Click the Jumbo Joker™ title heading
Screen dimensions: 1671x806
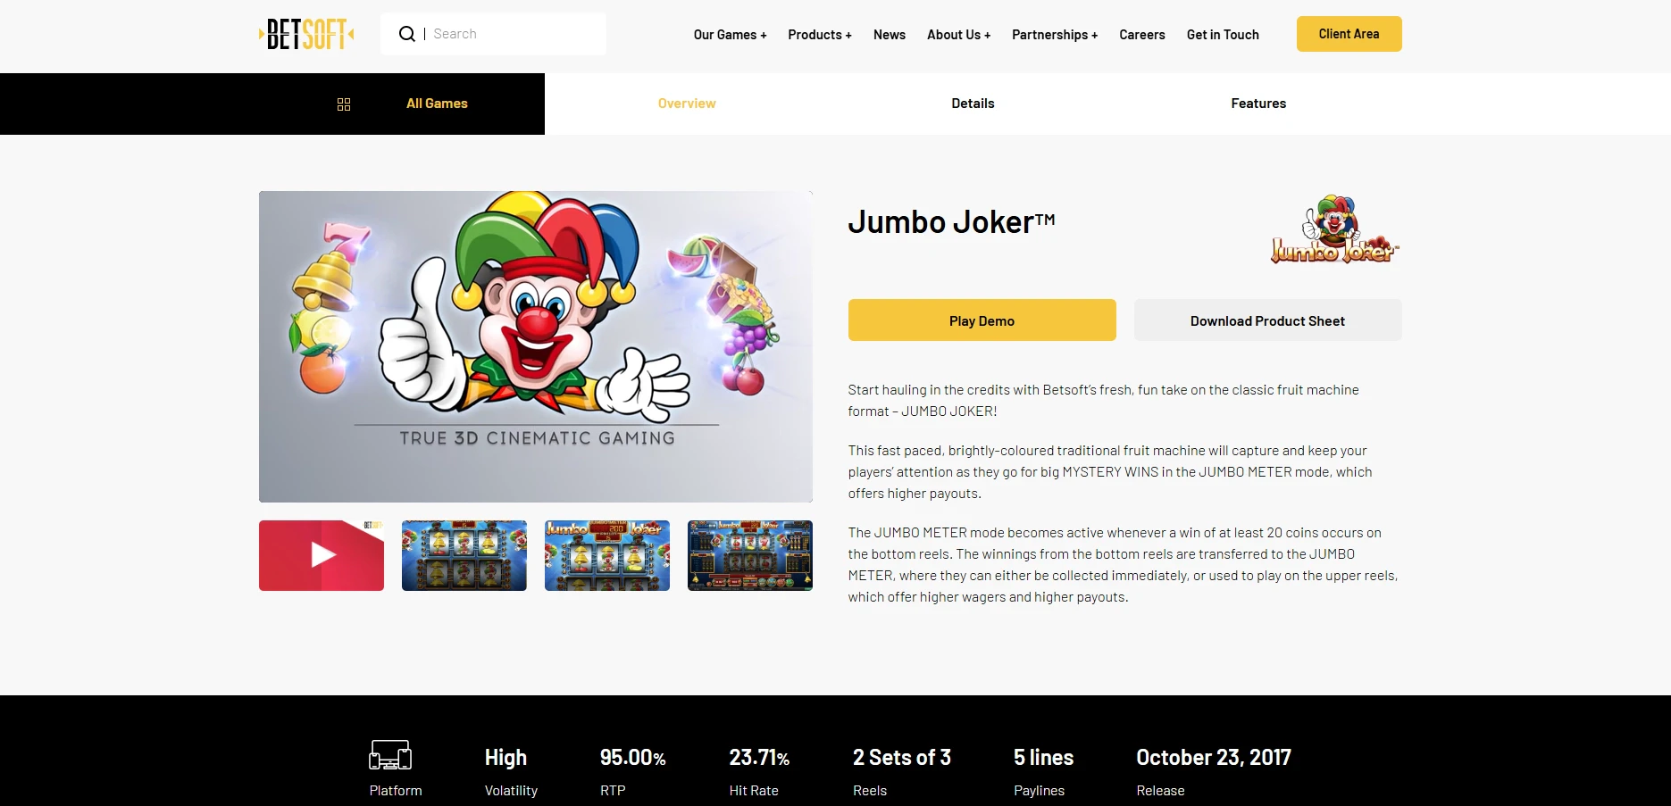pos(951,221)
